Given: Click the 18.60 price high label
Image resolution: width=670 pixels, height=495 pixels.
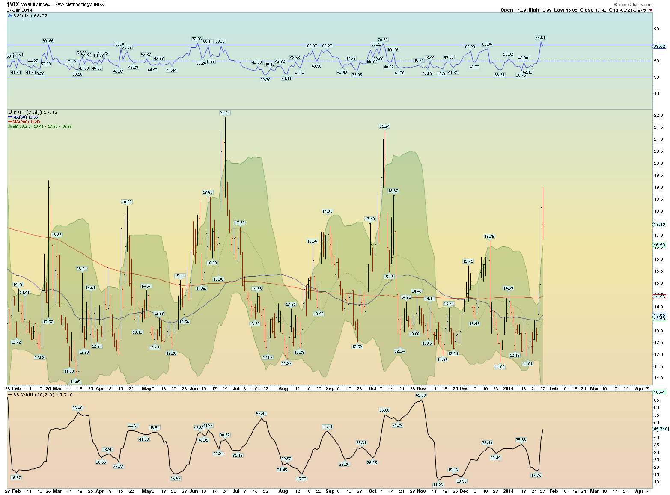Looking at the screenshot, I should click(208, 192).
